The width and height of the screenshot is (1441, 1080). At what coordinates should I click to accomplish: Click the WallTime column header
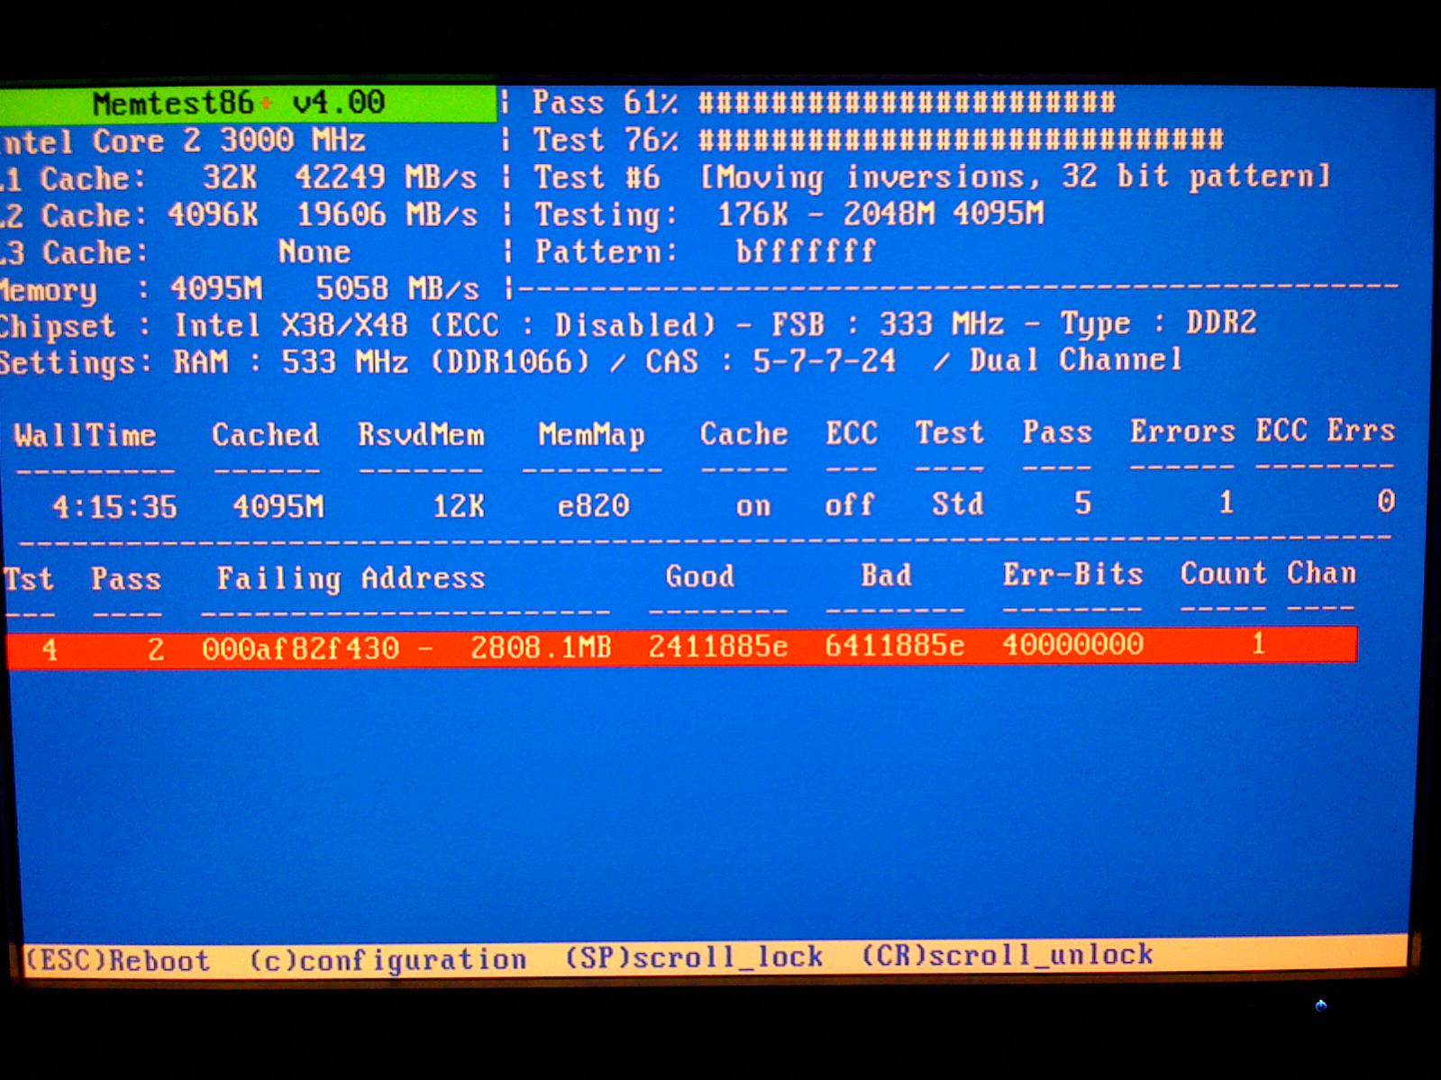[x=85, y=436]
